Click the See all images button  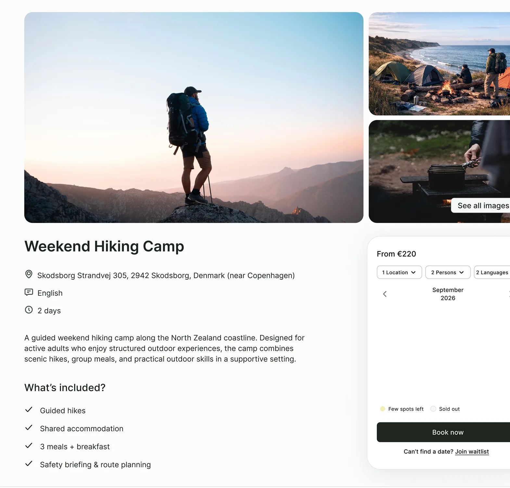tap(483, 205)
